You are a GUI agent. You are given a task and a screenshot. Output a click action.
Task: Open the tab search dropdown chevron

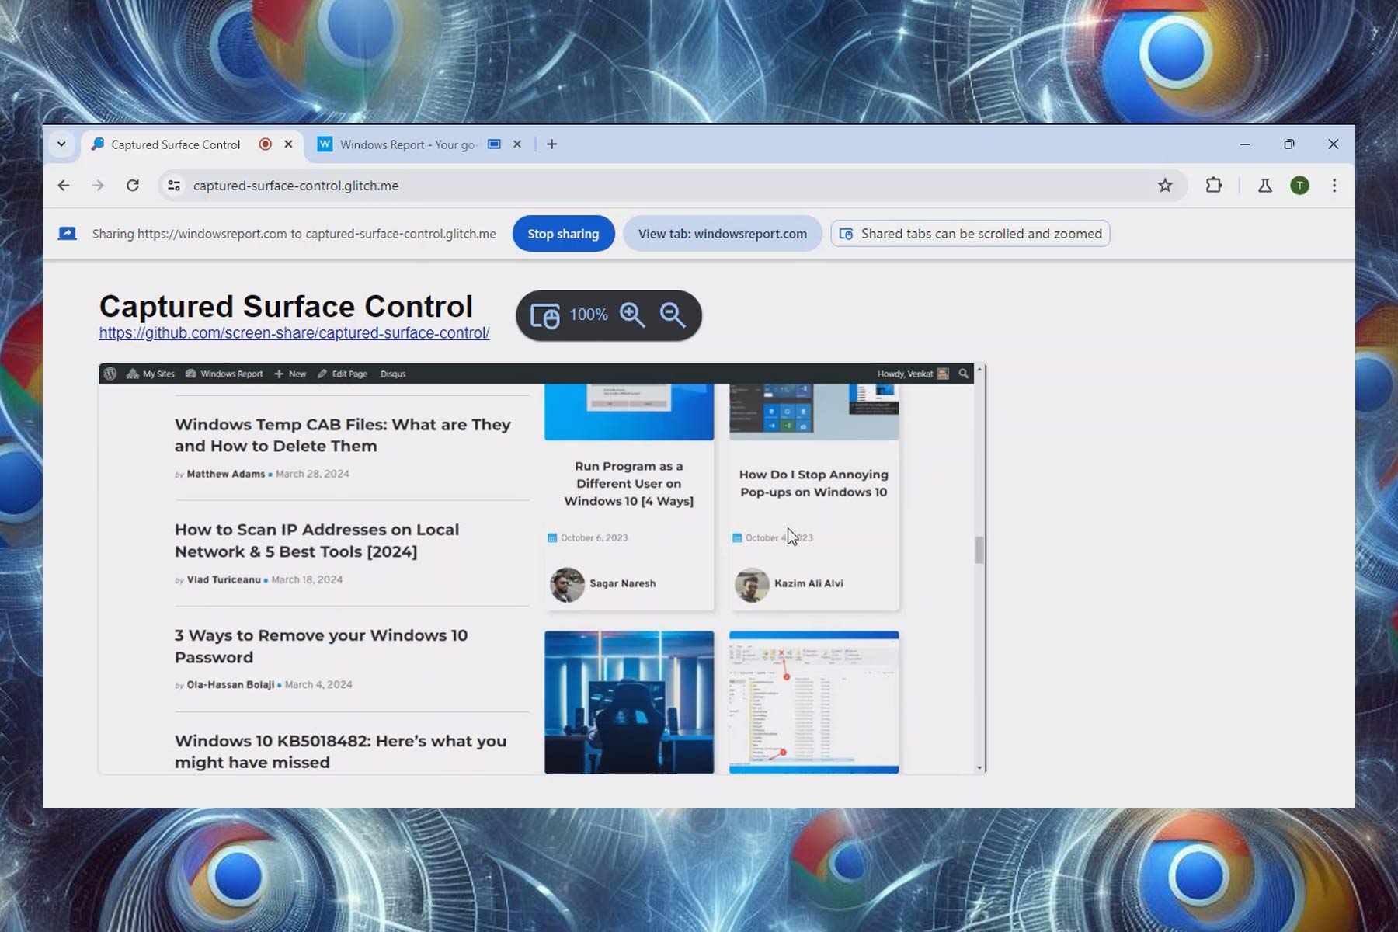[61, 144]
